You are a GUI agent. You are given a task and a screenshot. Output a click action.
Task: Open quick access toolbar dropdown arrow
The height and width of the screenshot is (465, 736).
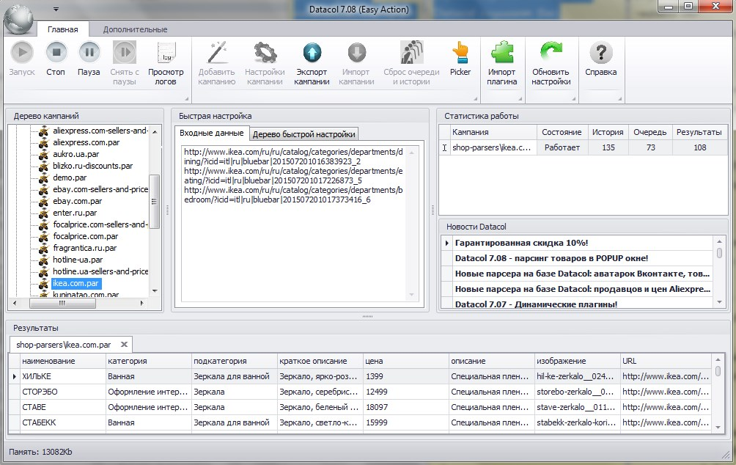point(56,10)
